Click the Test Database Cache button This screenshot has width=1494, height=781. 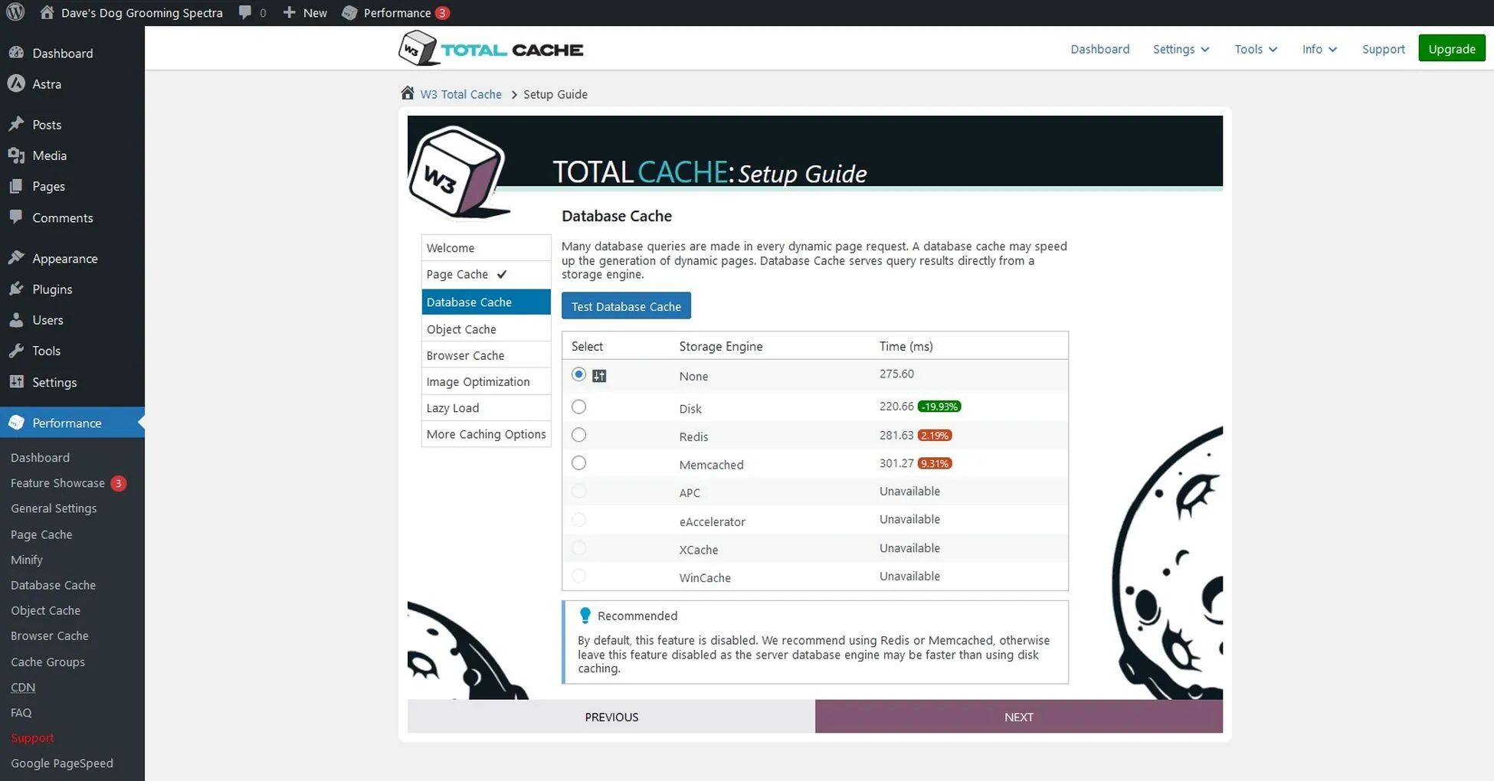626,306
